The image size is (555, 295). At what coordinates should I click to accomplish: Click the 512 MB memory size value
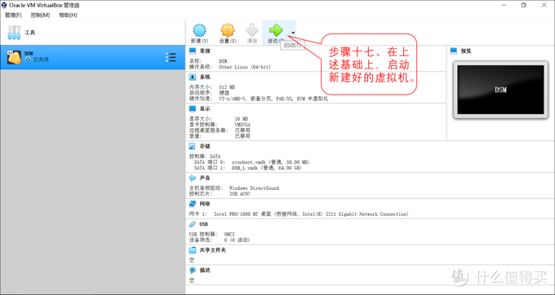pyautogui.click(x=227, y=87)
